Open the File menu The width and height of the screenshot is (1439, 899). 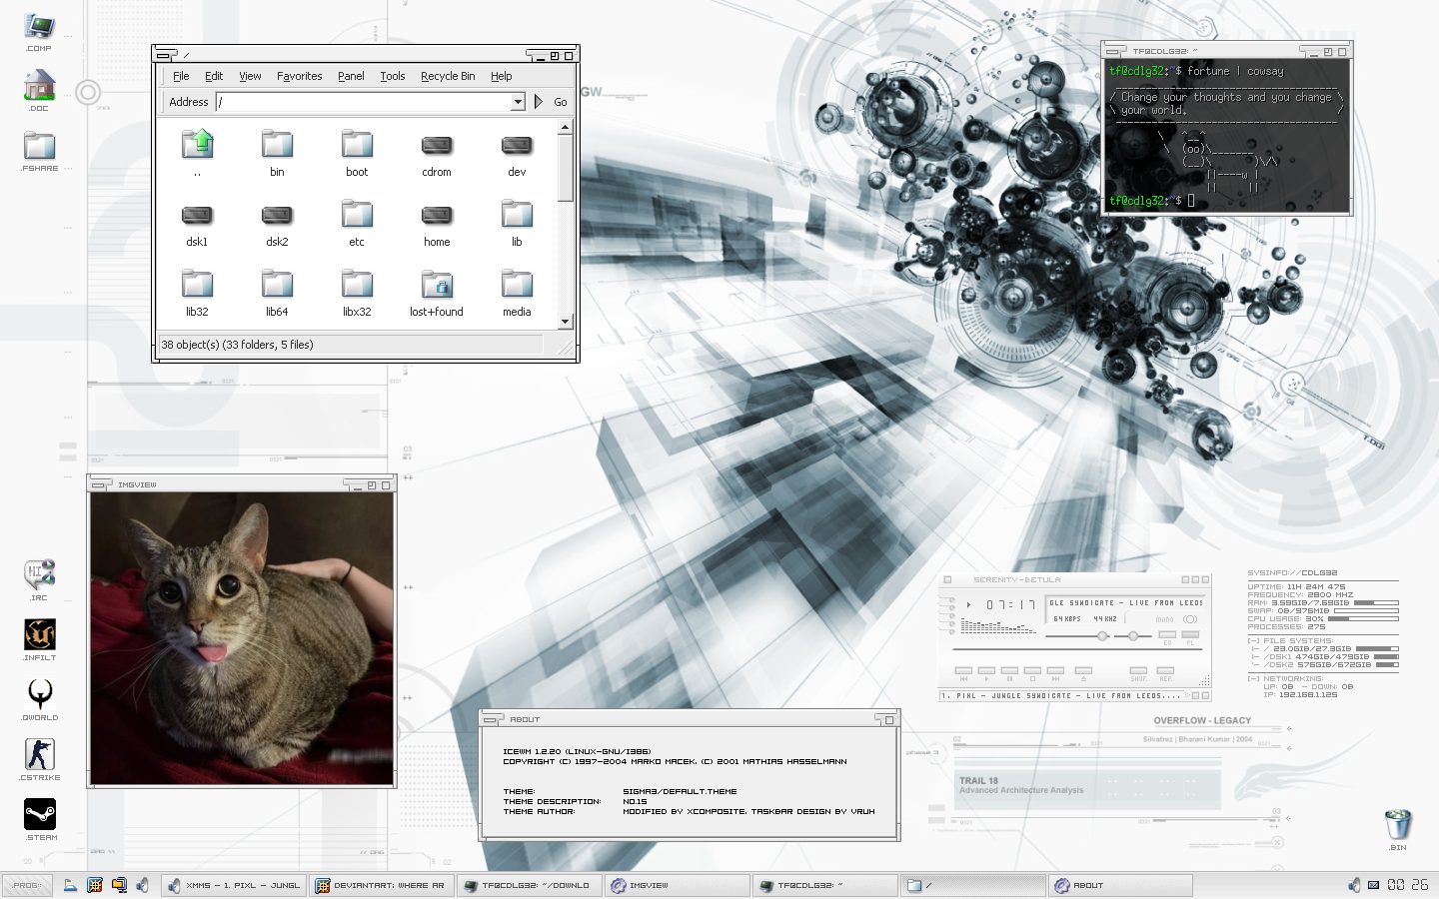pyautogui.click(x=181, y=76)
